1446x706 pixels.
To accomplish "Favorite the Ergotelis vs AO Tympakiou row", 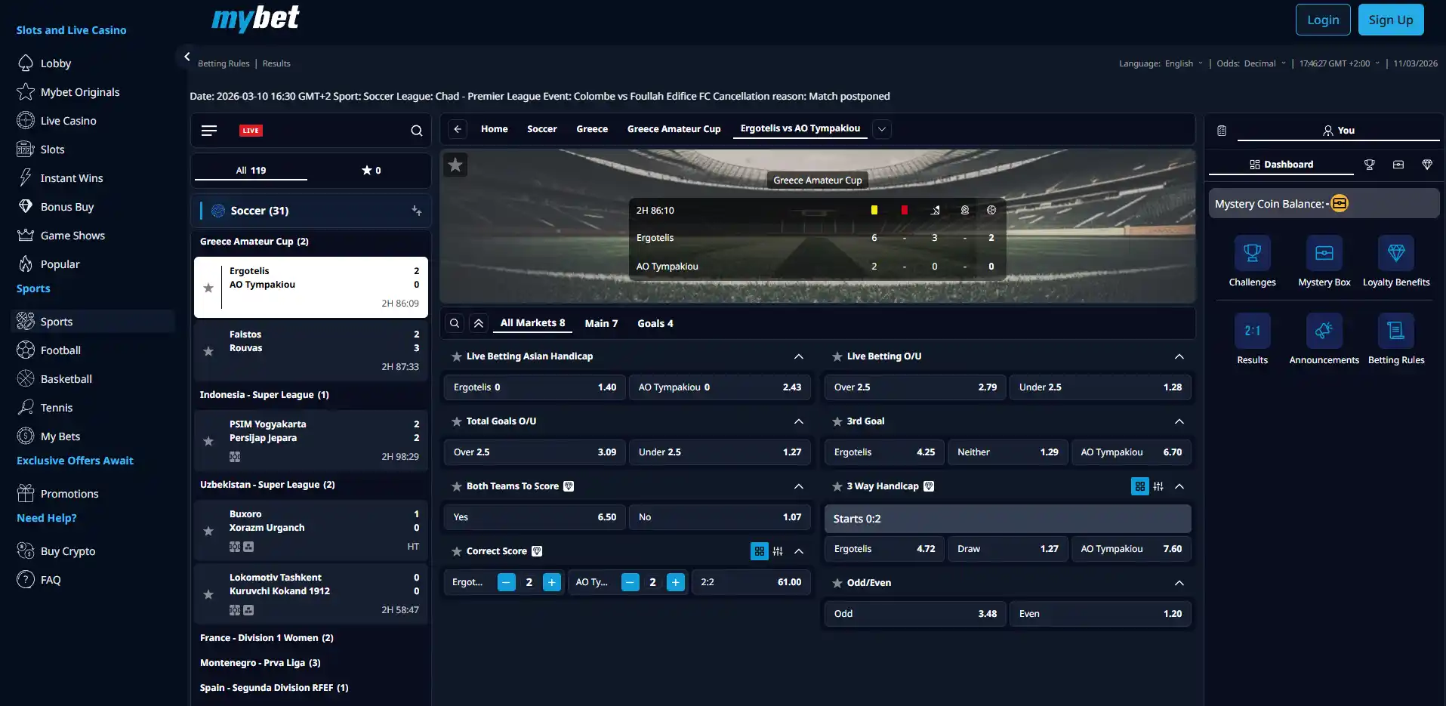I will [x=208, y=288].
